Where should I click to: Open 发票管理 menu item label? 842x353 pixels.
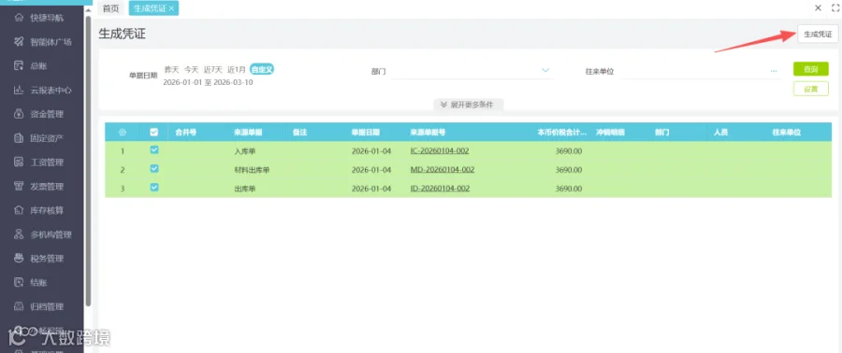47,187
